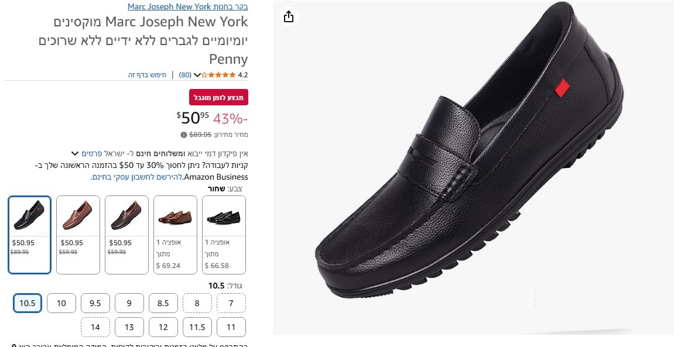Image resolution: width=674 pixels, height=347 pixels.
Task: Select the $69.24 brown pair option
Action: click(x=175, y=234)
